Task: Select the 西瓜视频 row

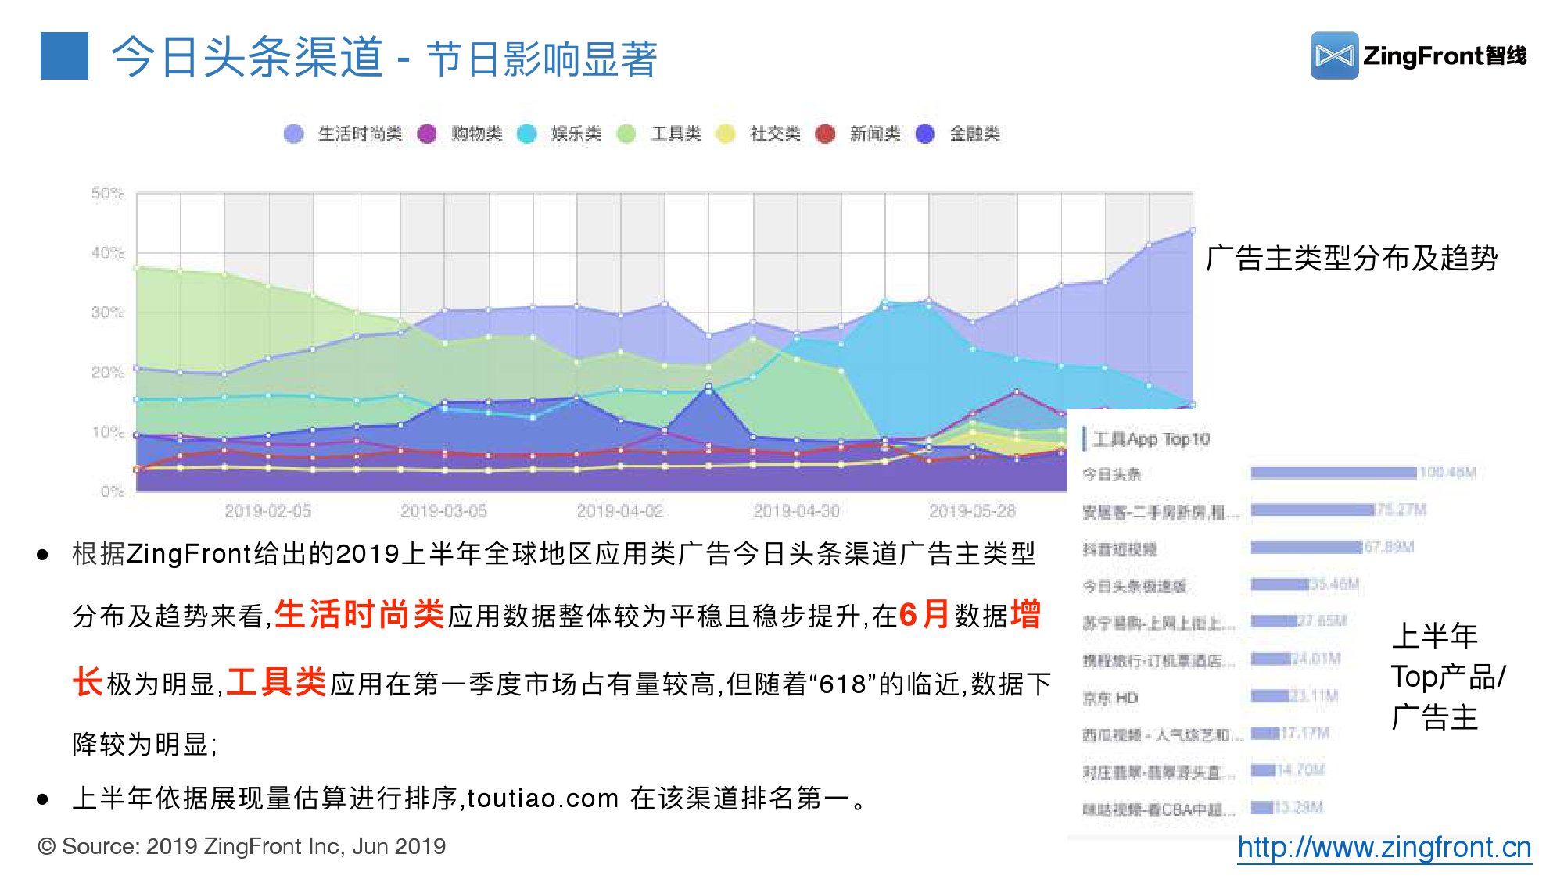Action: (1205, 734)
